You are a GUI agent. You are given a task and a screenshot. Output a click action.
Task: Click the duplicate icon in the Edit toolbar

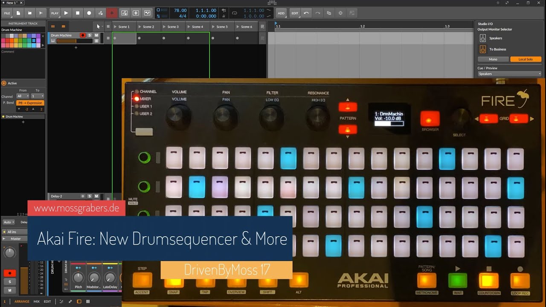pos(329,13)
